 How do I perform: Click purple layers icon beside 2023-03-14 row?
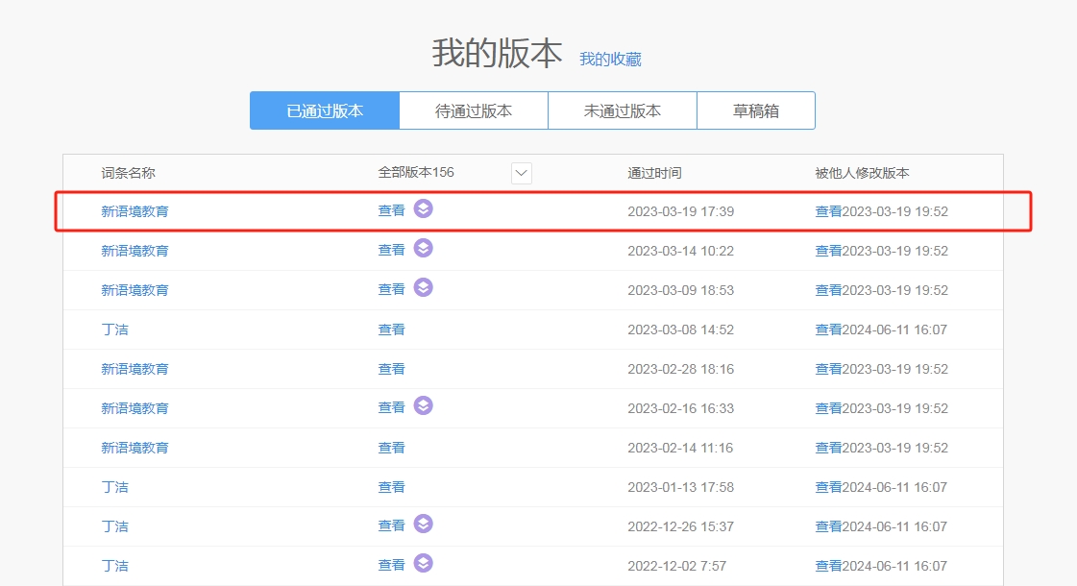pyautogui.click(x=424, y=249)
